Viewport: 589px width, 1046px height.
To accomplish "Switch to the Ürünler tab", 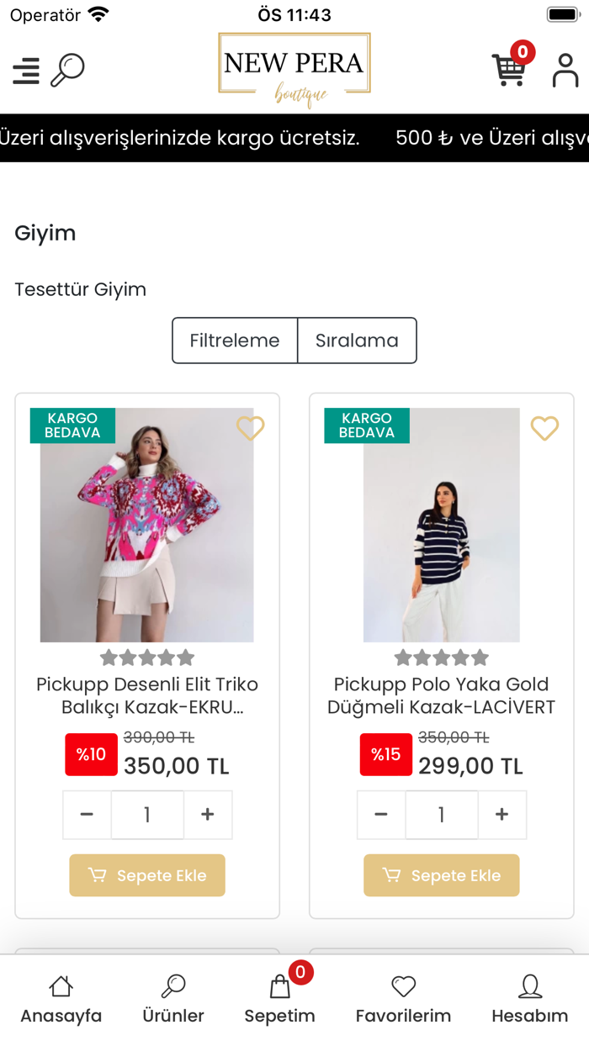I will click(x=173, y=1000).
